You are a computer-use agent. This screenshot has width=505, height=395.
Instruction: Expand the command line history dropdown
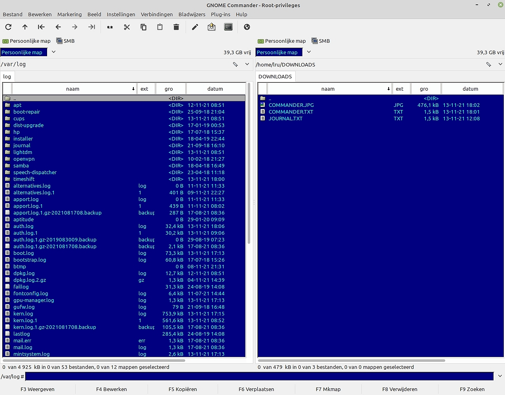pyautogui.click(x=500, y=376)
